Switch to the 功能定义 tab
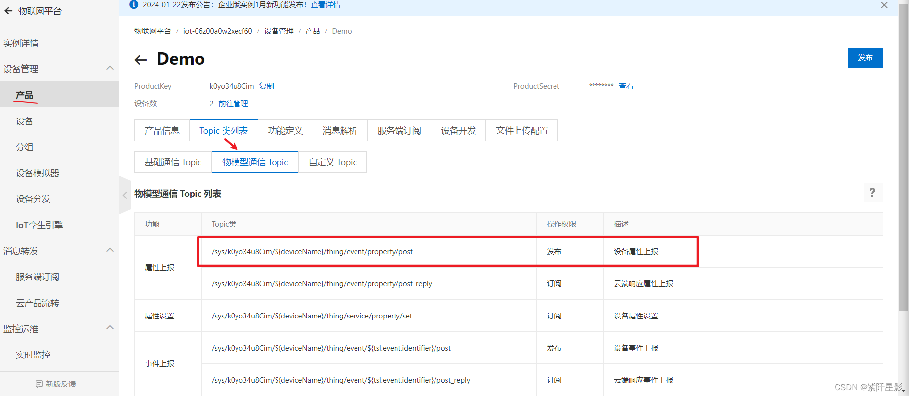Screen dimensions: 910x396 (x=285, y=130)
